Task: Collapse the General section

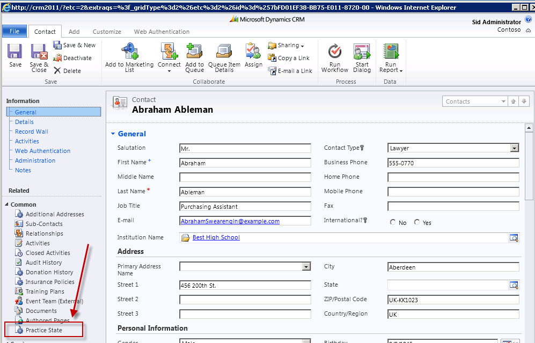Action: [x=113, y=134]
